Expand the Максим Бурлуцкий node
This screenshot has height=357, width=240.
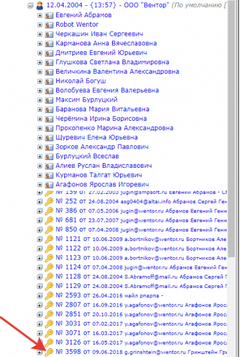pyautogui.click(x=40, y=100)
